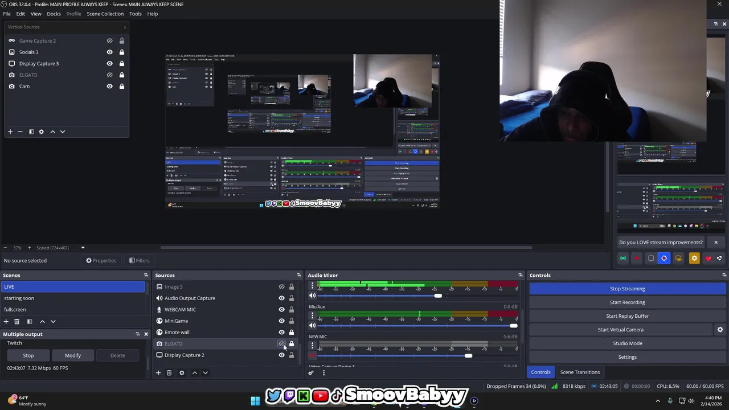Float the Sources dock using its title icon
The height and width of the screenshot is (410, 729).
click(298, 276)
